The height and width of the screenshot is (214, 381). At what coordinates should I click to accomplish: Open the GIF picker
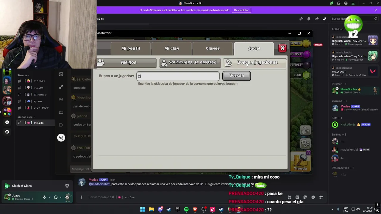point(297,197)
